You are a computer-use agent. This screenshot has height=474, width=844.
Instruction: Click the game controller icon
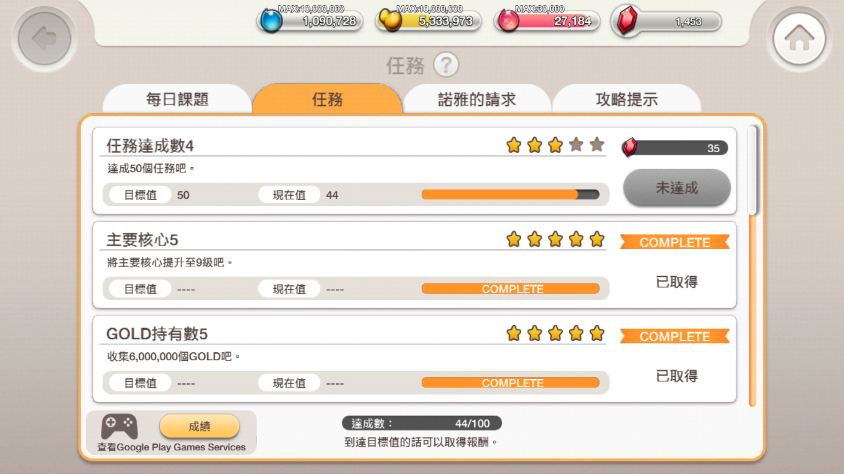(119, 426)
